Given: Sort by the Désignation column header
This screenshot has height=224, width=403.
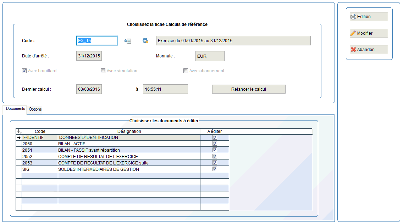Looking at the screenshot, I should coord(129,131).
